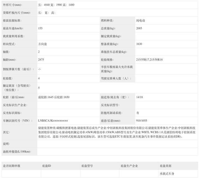The width and height of the screenshot is (199, 178).
Task: Click the 货箱栏板内尺寸(mm) label
Action: pyautogui.click(x=17, y=13)
